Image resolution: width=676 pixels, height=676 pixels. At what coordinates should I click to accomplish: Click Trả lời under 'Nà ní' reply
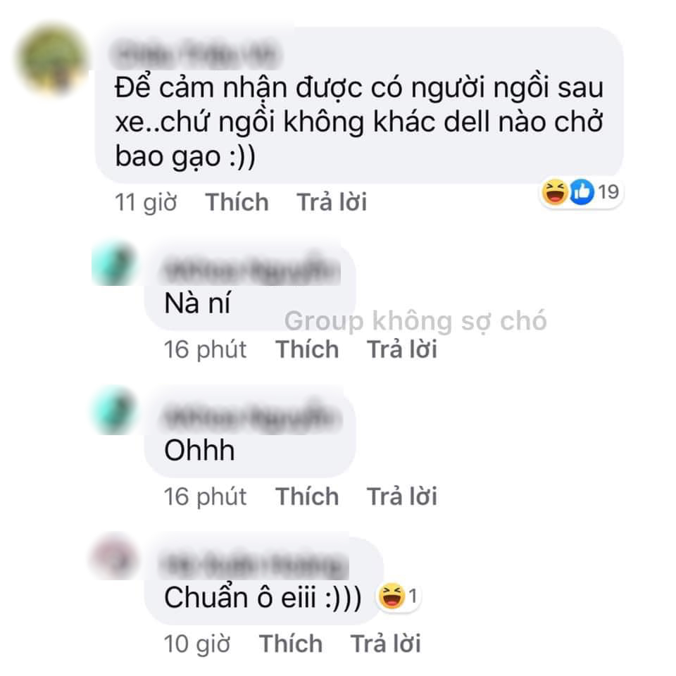tap(402, 349)
